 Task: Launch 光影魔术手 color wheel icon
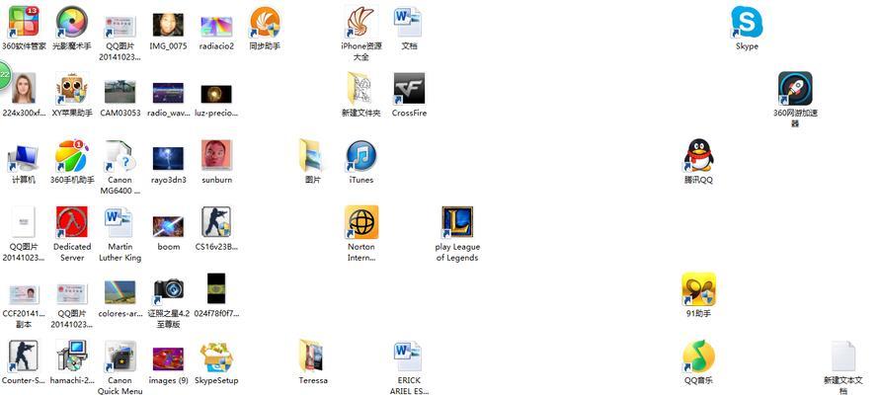[x=72, y=22]
